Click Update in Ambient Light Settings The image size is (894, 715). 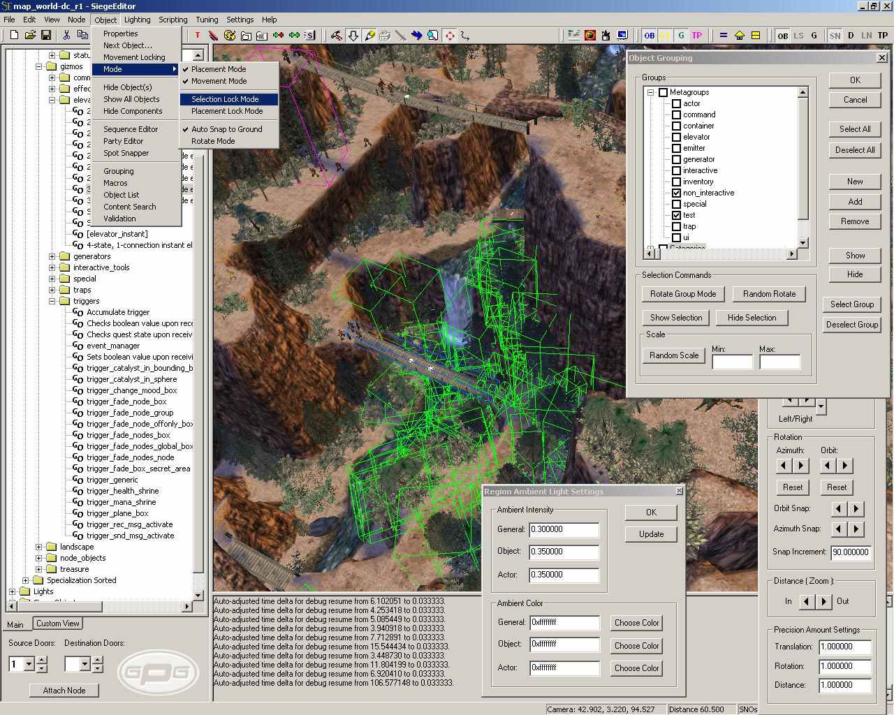[x=651, y=534]
